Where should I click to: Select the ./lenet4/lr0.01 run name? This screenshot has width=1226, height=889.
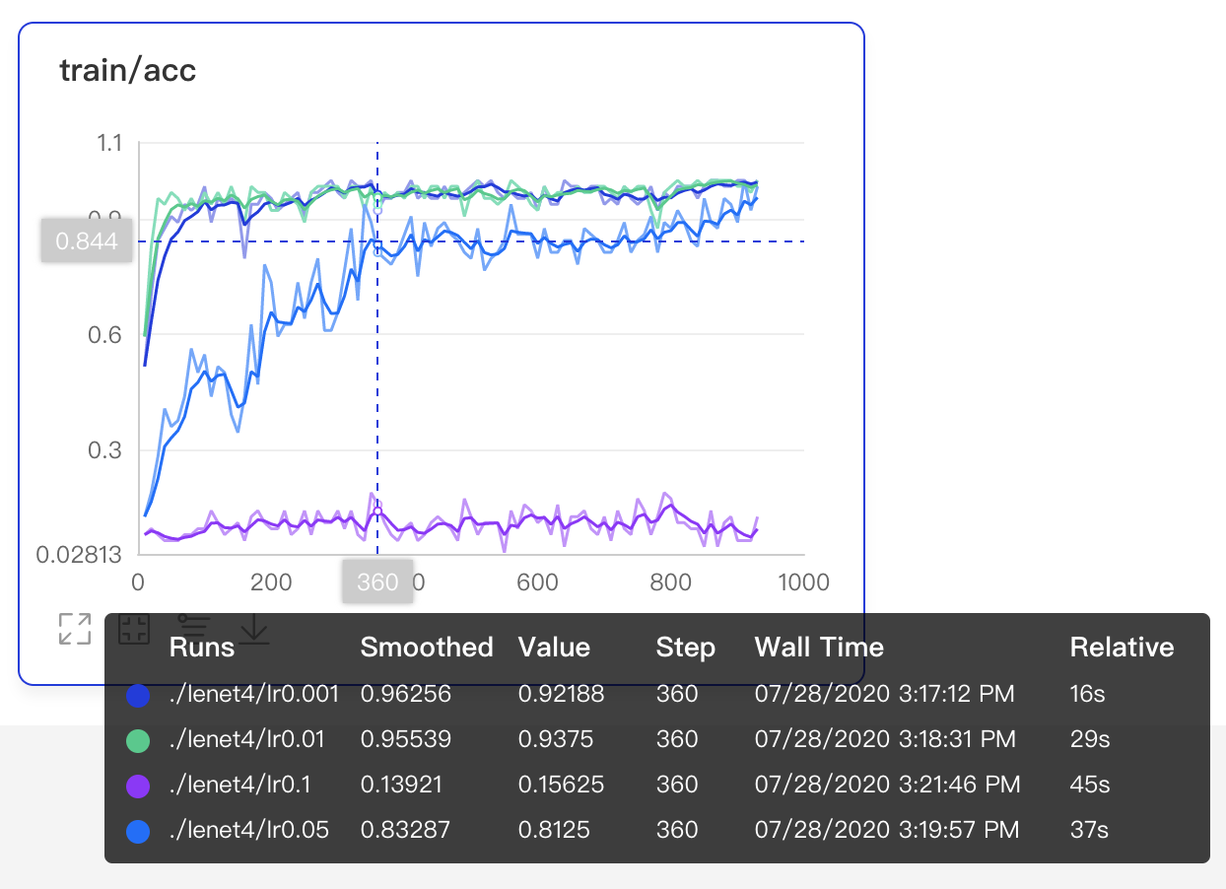[247, 739]
